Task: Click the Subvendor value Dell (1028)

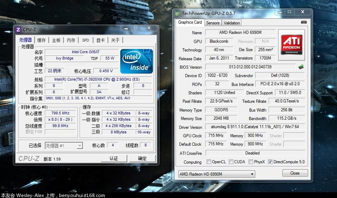Action: (x=280, y=75)
